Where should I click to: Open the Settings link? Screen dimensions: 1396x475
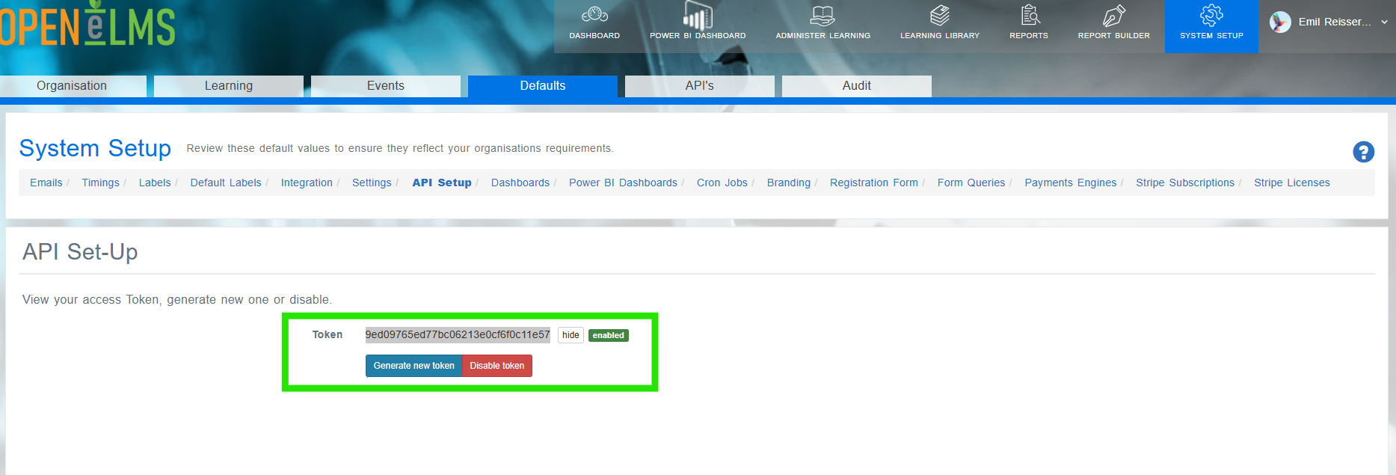[x=372, y=183]
